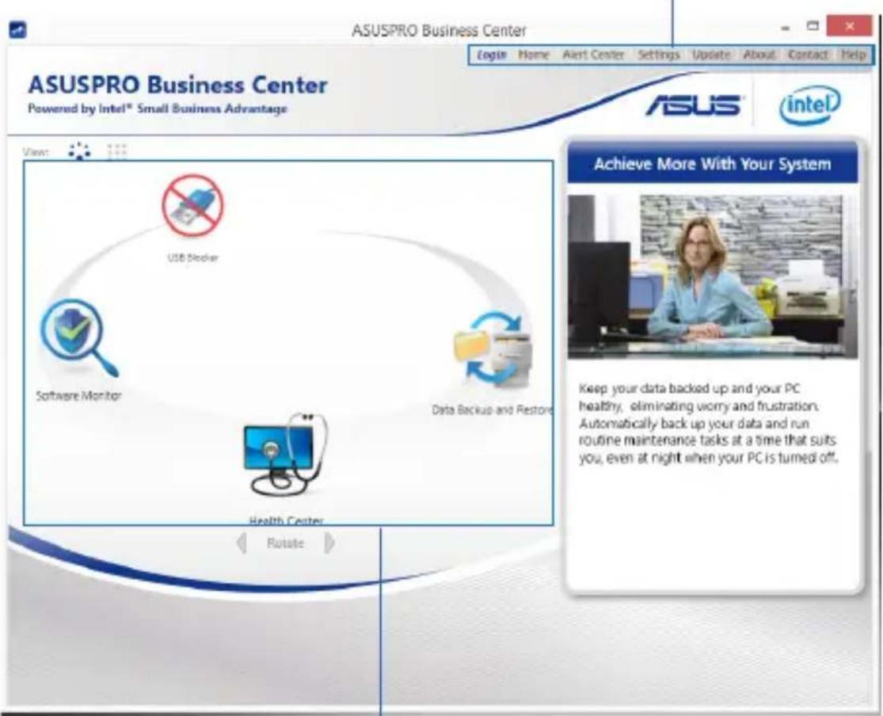The height and width of the screenshot is (716, 883).
Task: Switch to carousel view mode
Action: 79,151
